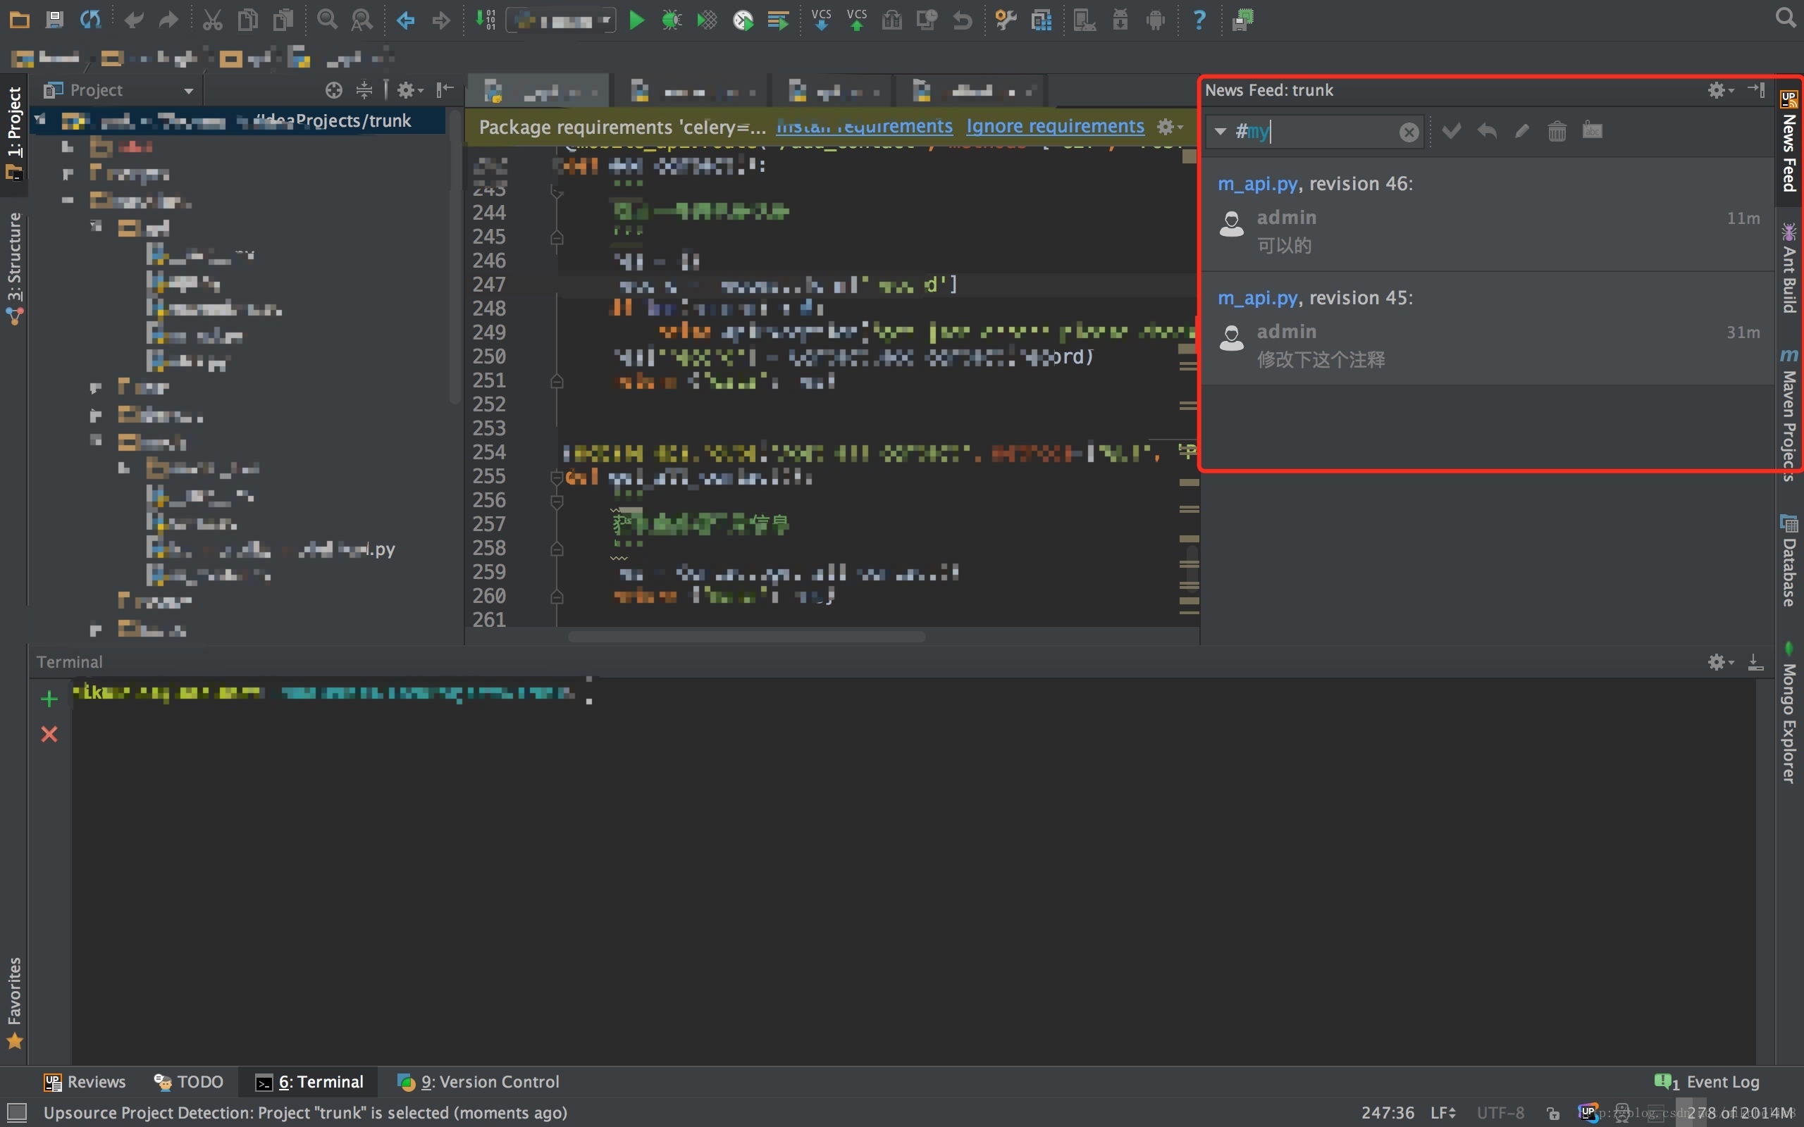Click Ignore requirements link
This screenshot has width=1804, height=1127.
pyautogui.click(x=1055, y=127)
